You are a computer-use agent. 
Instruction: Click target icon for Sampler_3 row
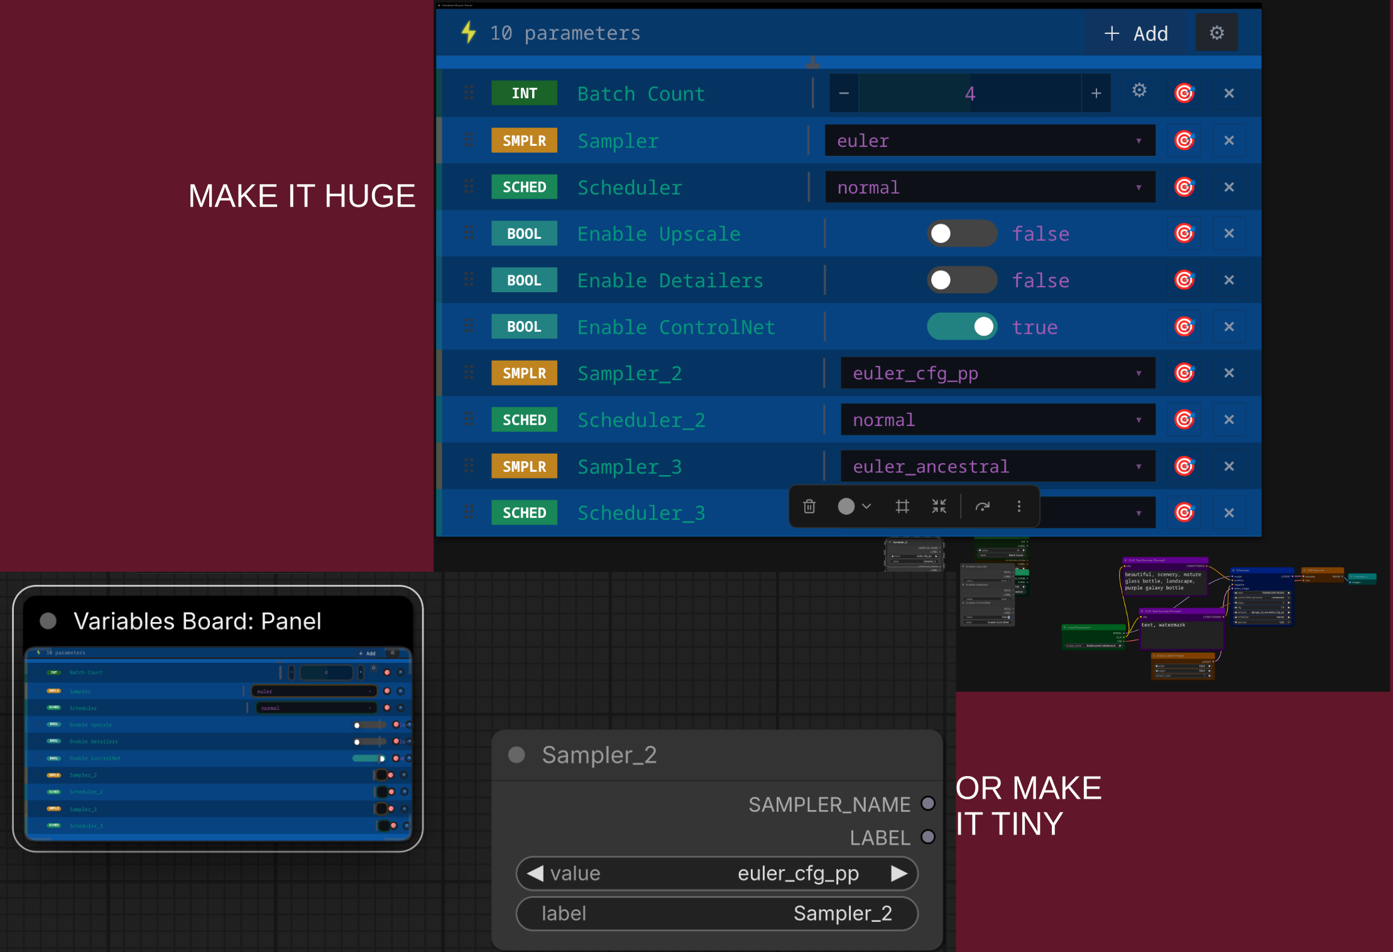click(1184, 466)
